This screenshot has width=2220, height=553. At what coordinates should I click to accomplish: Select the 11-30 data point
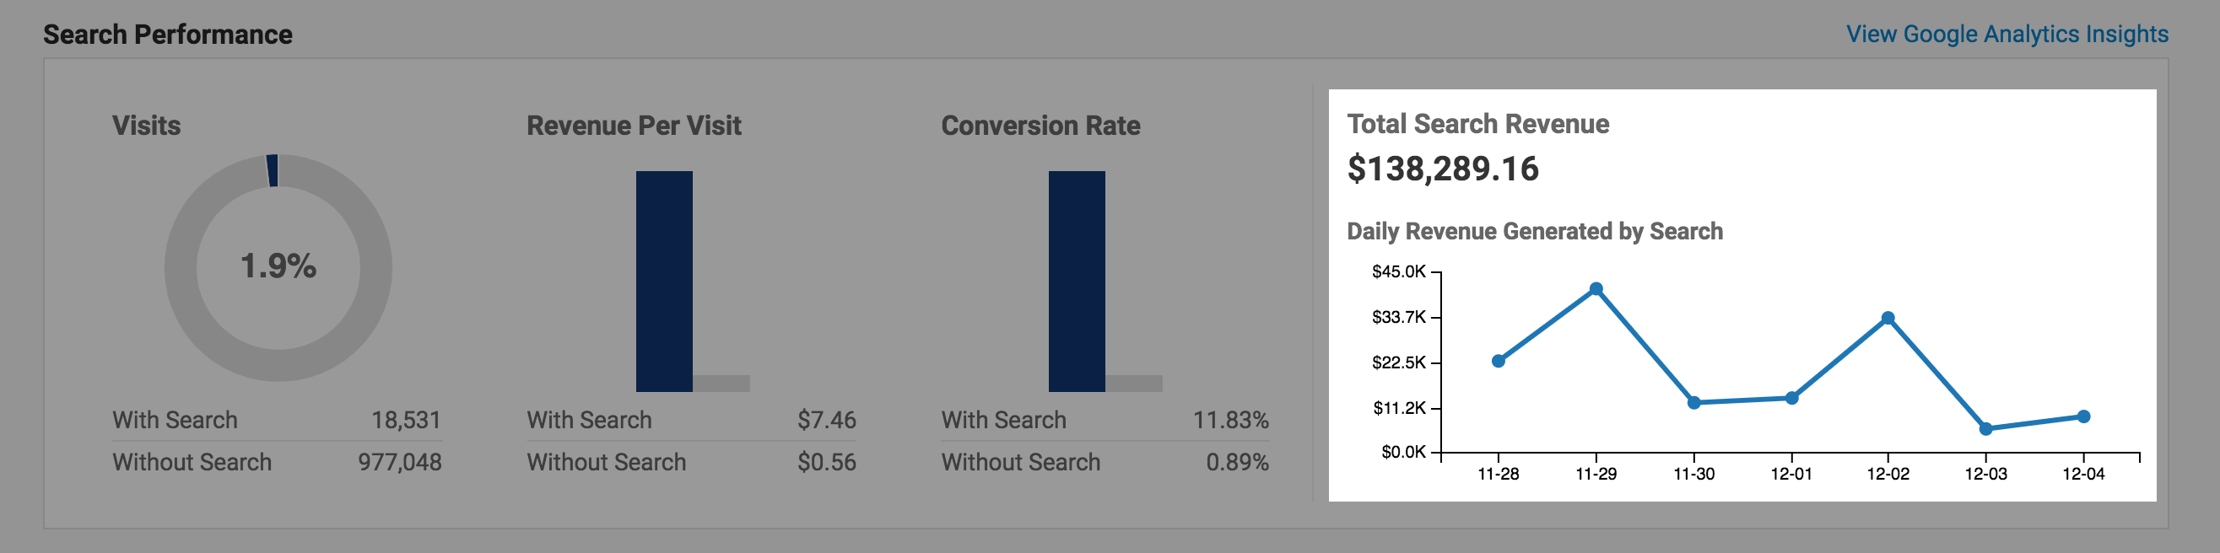1693,402
